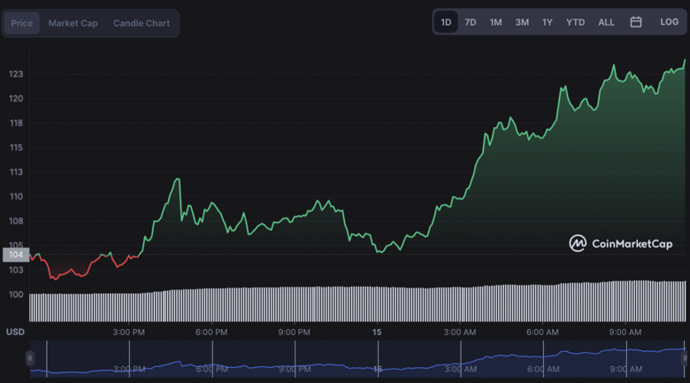Screen dimensions: 690x383
Task: Show ALL time price history
Action: coord(606,22)
